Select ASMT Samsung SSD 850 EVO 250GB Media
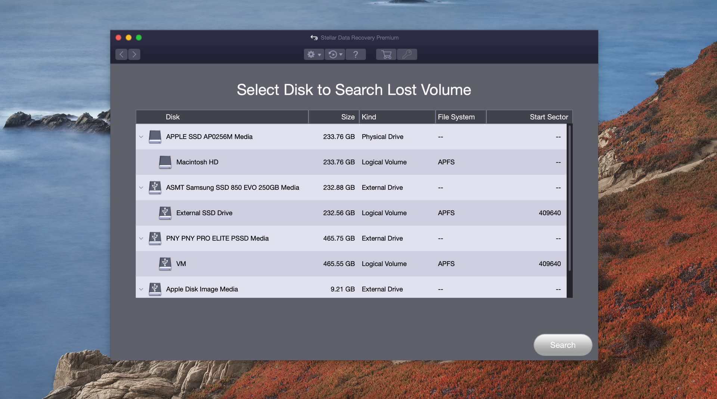717x399 pixels. click(x=232, y=188)
